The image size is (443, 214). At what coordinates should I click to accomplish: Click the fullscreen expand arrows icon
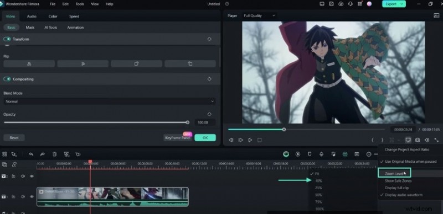click(436, 140)
